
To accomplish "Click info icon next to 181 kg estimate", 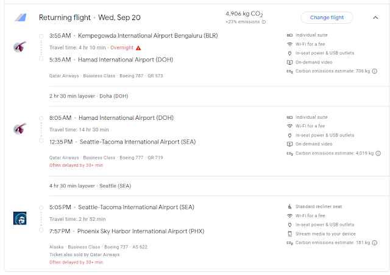I will (375, 243).
